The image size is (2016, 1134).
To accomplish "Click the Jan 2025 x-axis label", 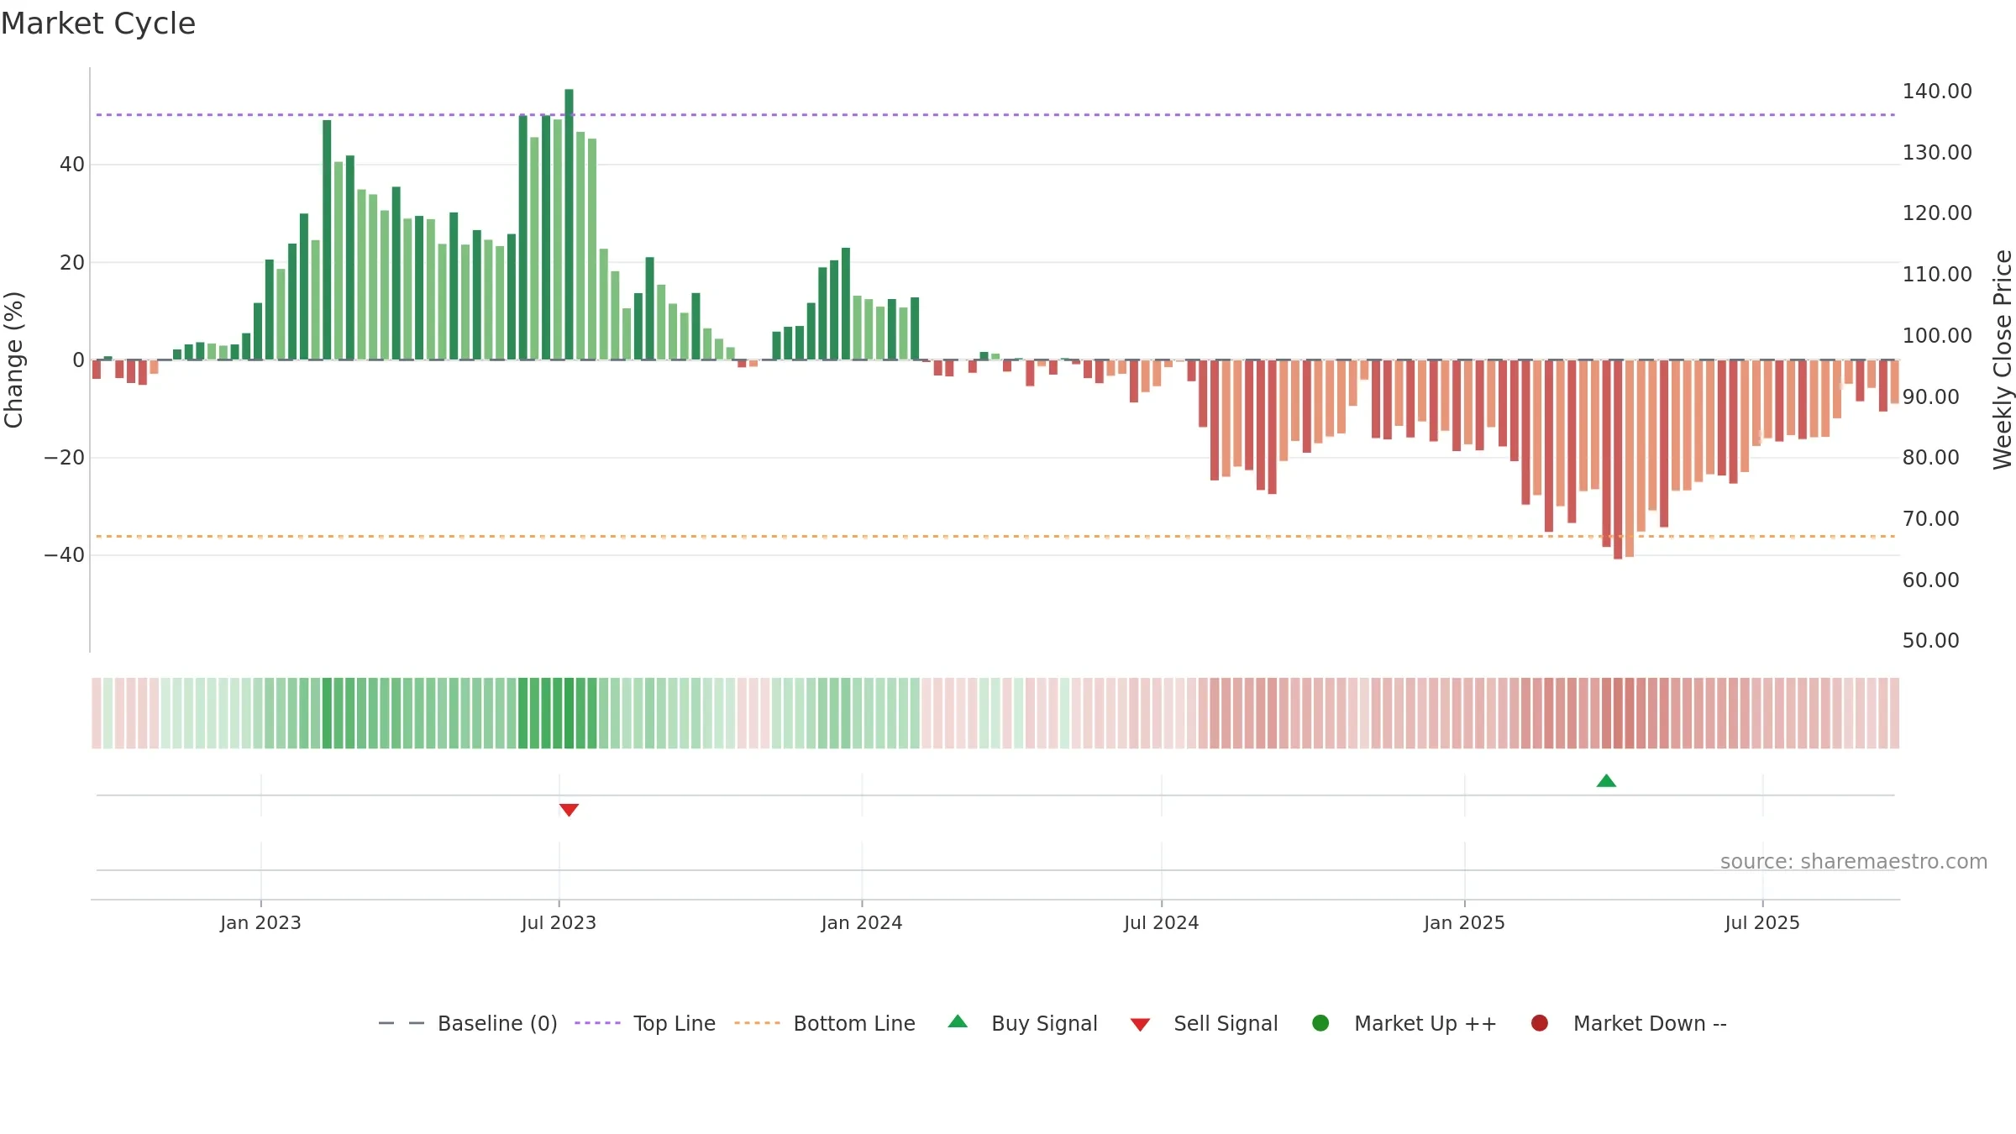I will (x=1464, y=922).
